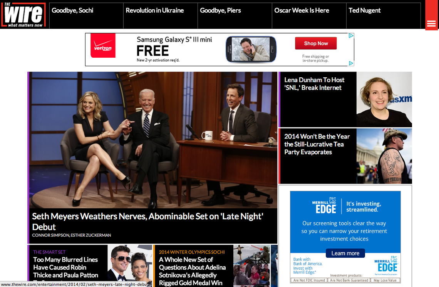Click the Shop Now button

pos(315,43)
